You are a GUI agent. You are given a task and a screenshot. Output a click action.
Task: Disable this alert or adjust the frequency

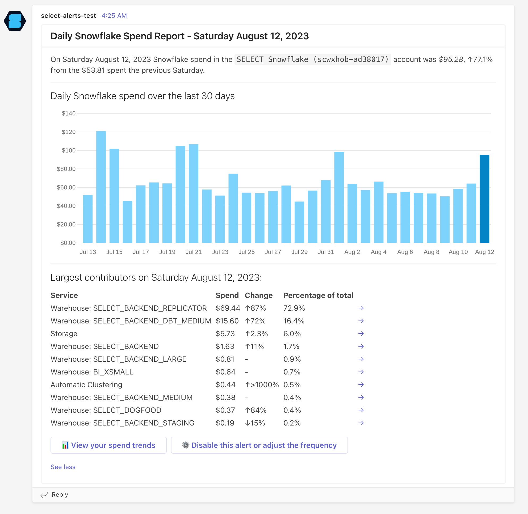pos(259,445)
